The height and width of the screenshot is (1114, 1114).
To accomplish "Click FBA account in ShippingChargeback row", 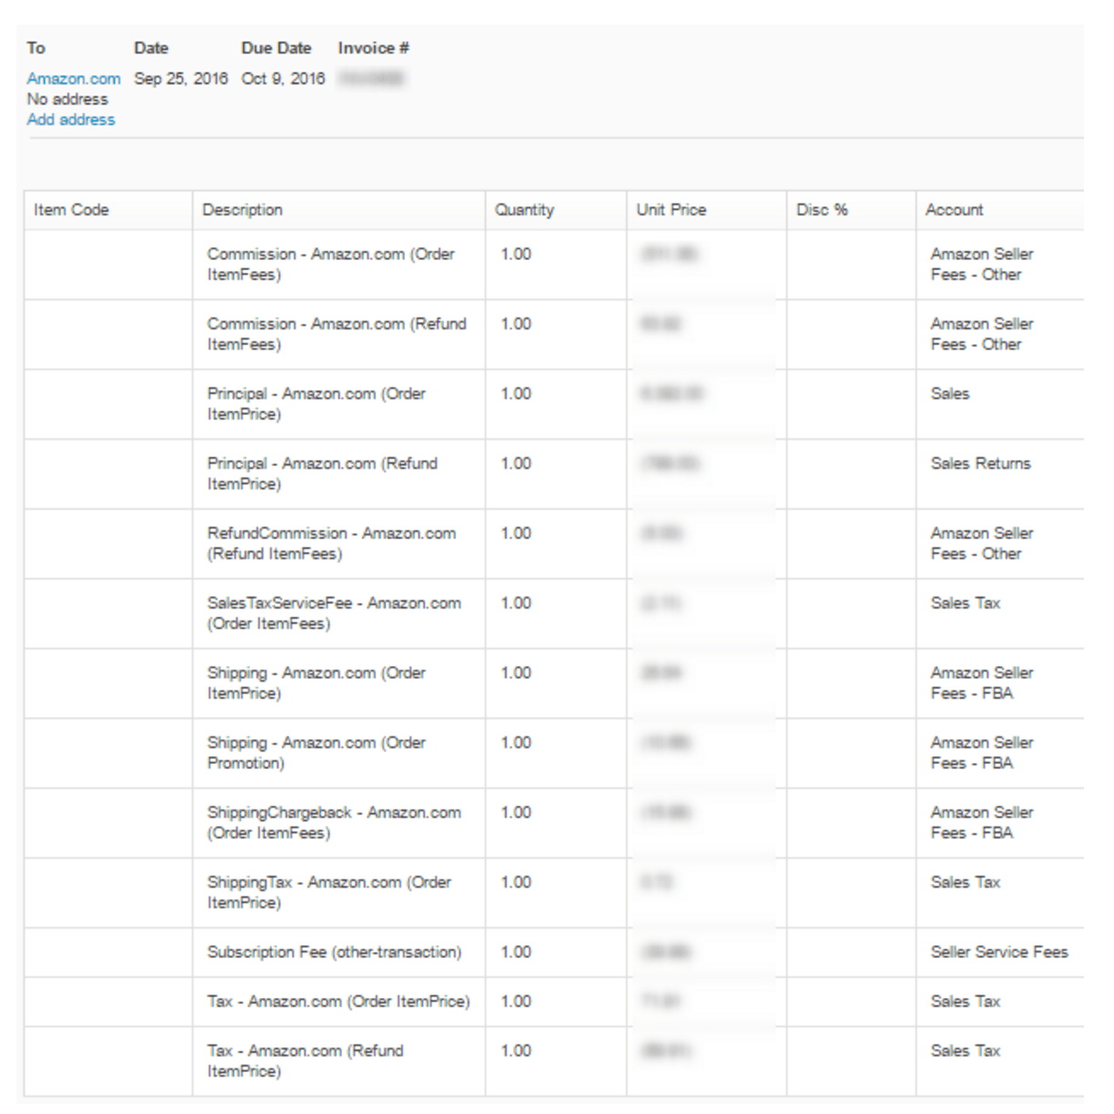I will point(1000,823).
